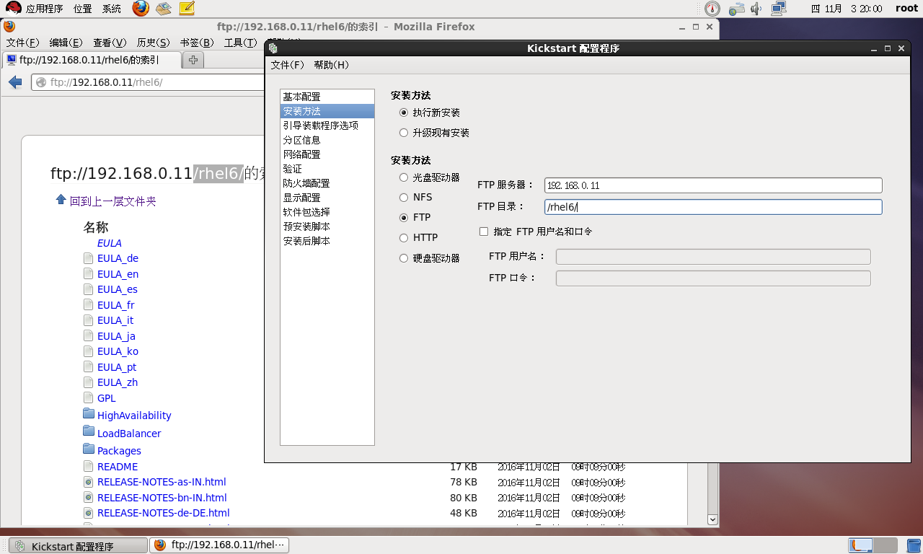Screen dimensions: 923x554
Task: Open the notes icon in top panel
Action: pos(187,9)
